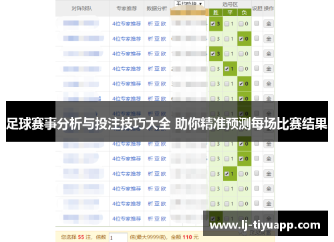Open 欧 link in the second row

click(164, 39)
